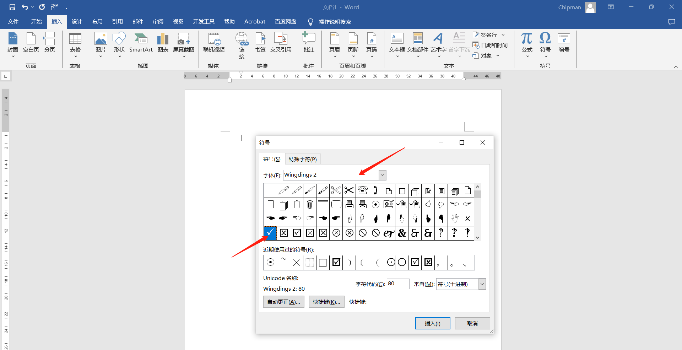Open Quick Parts (文档部件)
The image size is (682, 350).
(x=418, y=45)
